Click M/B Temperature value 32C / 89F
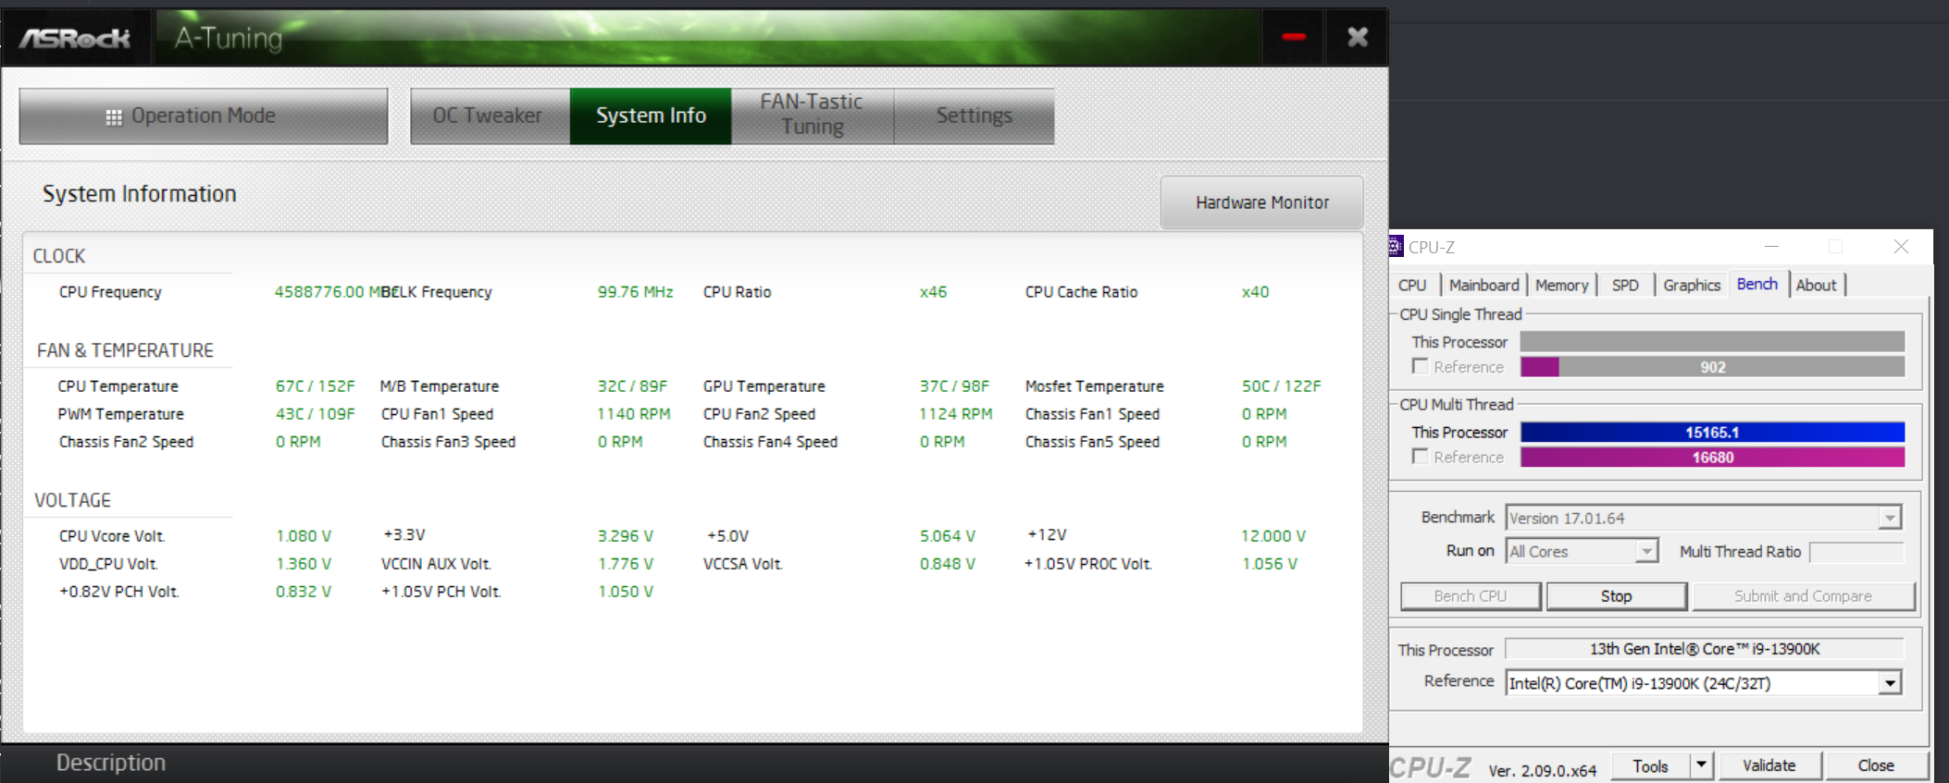1949x783 pixels. [632, 386]
